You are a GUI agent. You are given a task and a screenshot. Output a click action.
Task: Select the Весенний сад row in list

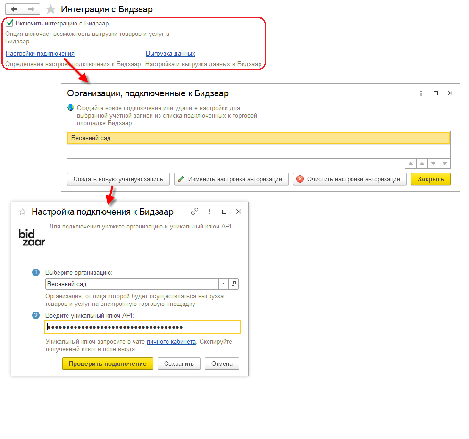click(x=259, y=138)
